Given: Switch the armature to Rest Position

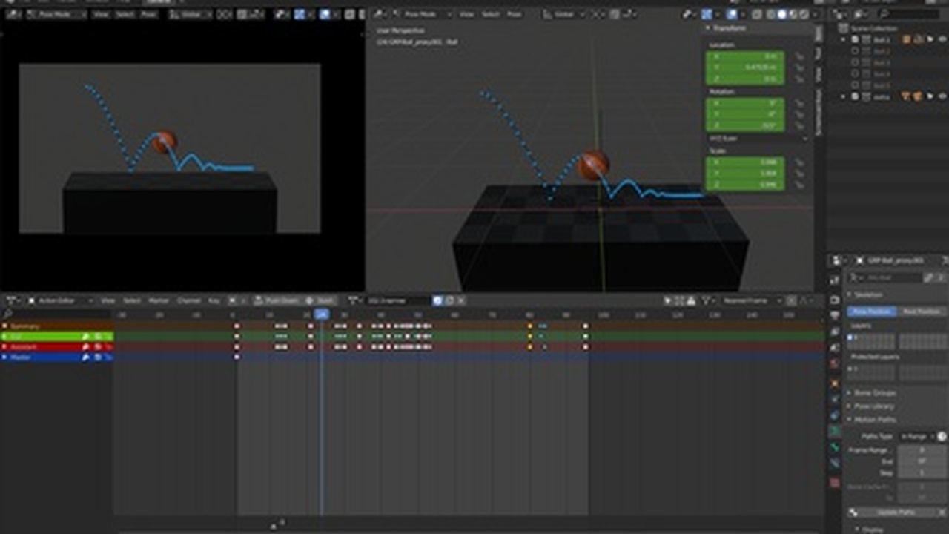Looking at the screenshot, I should click(x=922, y=310).
